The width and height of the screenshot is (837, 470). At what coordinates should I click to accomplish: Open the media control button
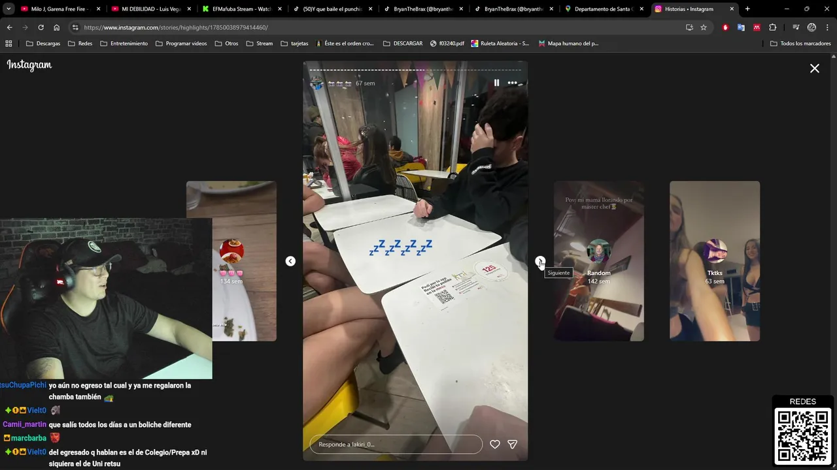point(795,27)
